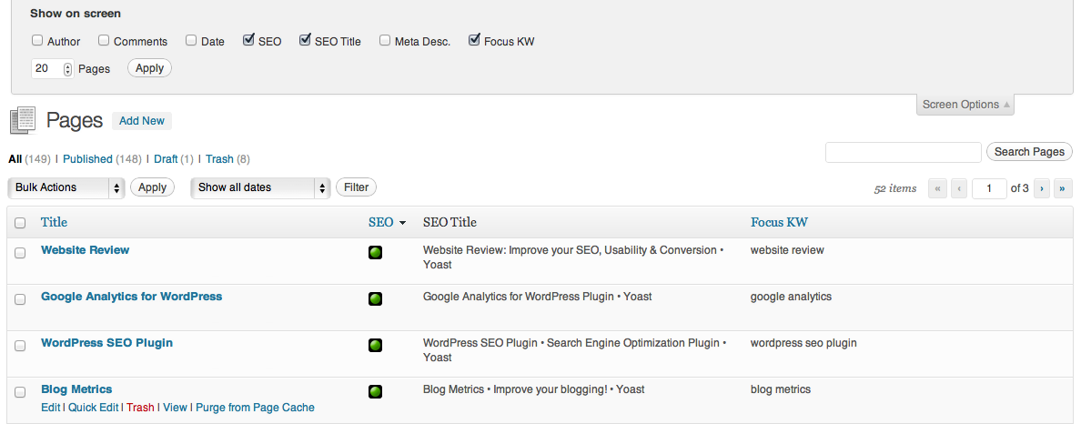This screenshot has width=1081, height=424.
Task: Click the Pages document icon beside heading
Action: [x=23, y=120]
